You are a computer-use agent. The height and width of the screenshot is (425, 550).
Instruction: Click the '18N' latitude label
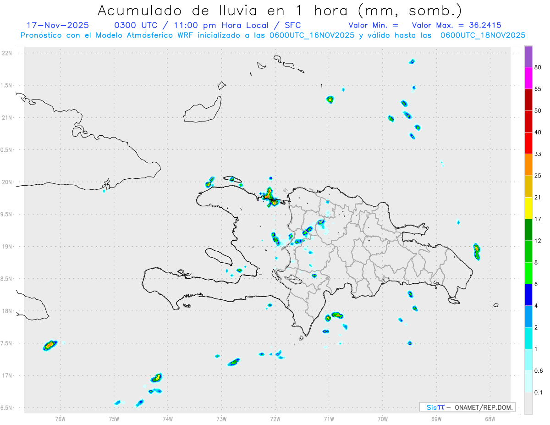pyautogui.click(x=8, y=311)
